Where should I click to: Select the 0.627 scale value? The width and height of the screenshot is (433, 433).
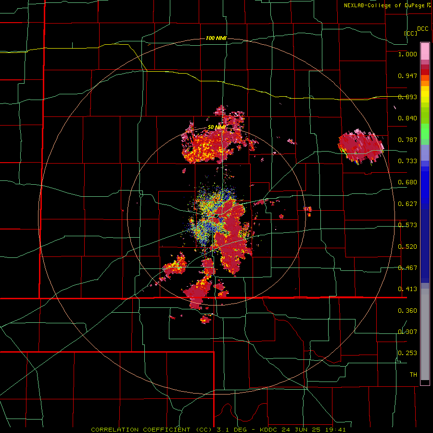408,204
